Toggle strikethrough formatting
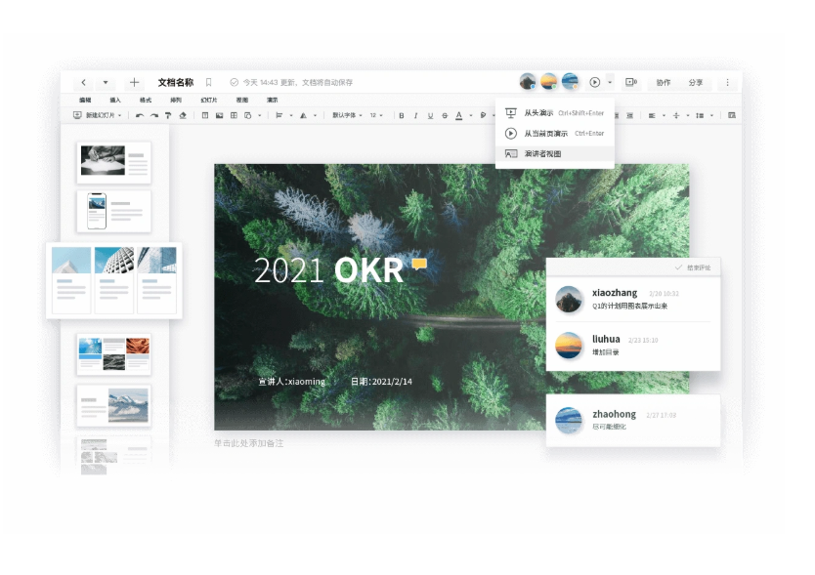Viewport: 815px width, 575px height. [445, 116]
